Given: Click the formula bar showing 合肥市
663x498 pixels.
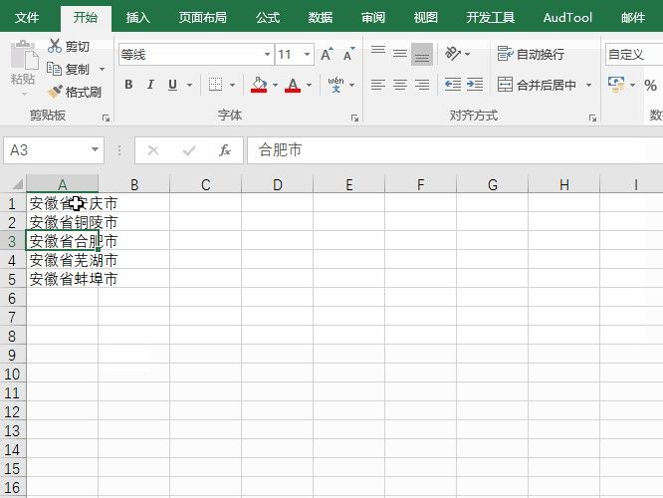Looking at the screenshot, I should 455,149.
